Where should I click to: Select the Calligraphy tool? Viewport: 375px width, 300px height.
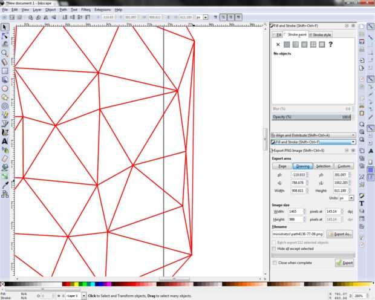click(5, 132)
